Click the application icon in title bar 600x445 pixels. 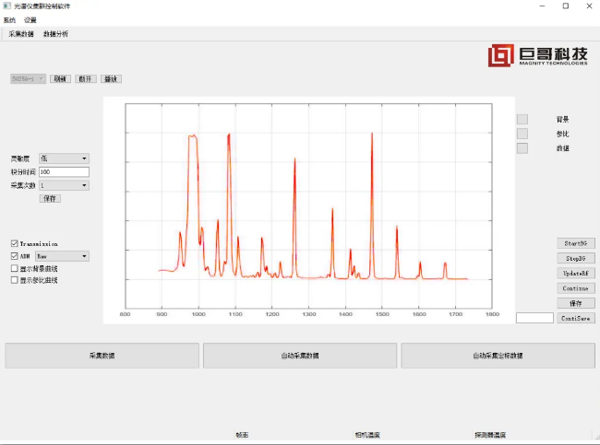tap(6, 6)
